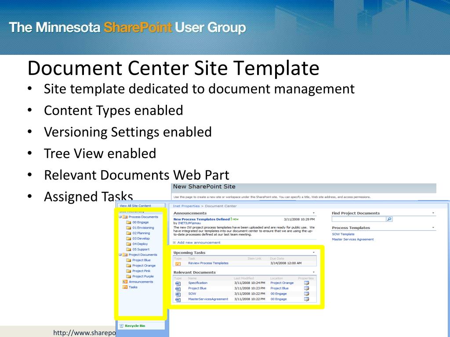Screen dimensions: 450x337
Task: Open the 04 Deploy folder icon
Action: tap(129, 244)
